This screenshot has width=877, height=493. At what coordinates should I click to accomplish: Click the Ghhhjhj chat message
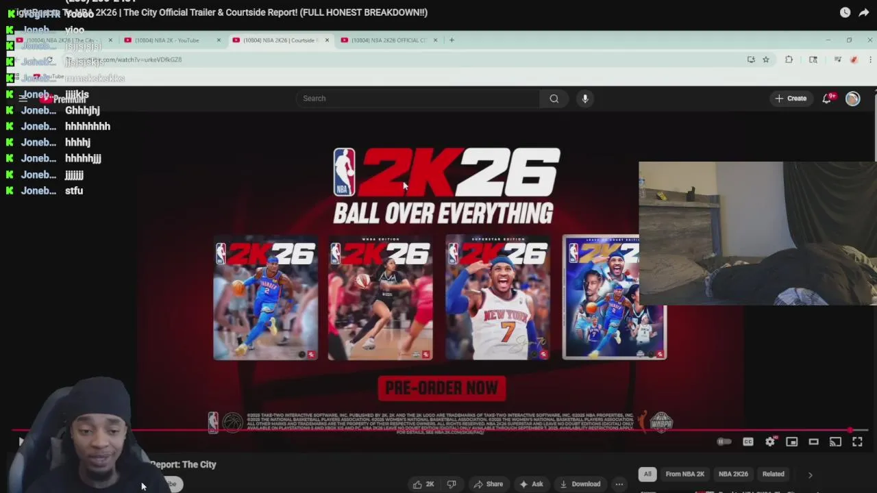[x=82, y=110]
